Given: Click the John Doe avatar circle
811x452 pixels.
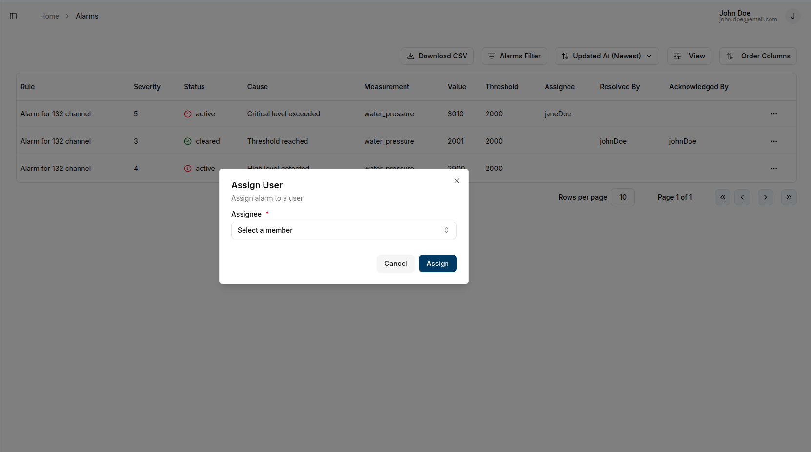Looking at the screenshot, I should click(792, 16).
